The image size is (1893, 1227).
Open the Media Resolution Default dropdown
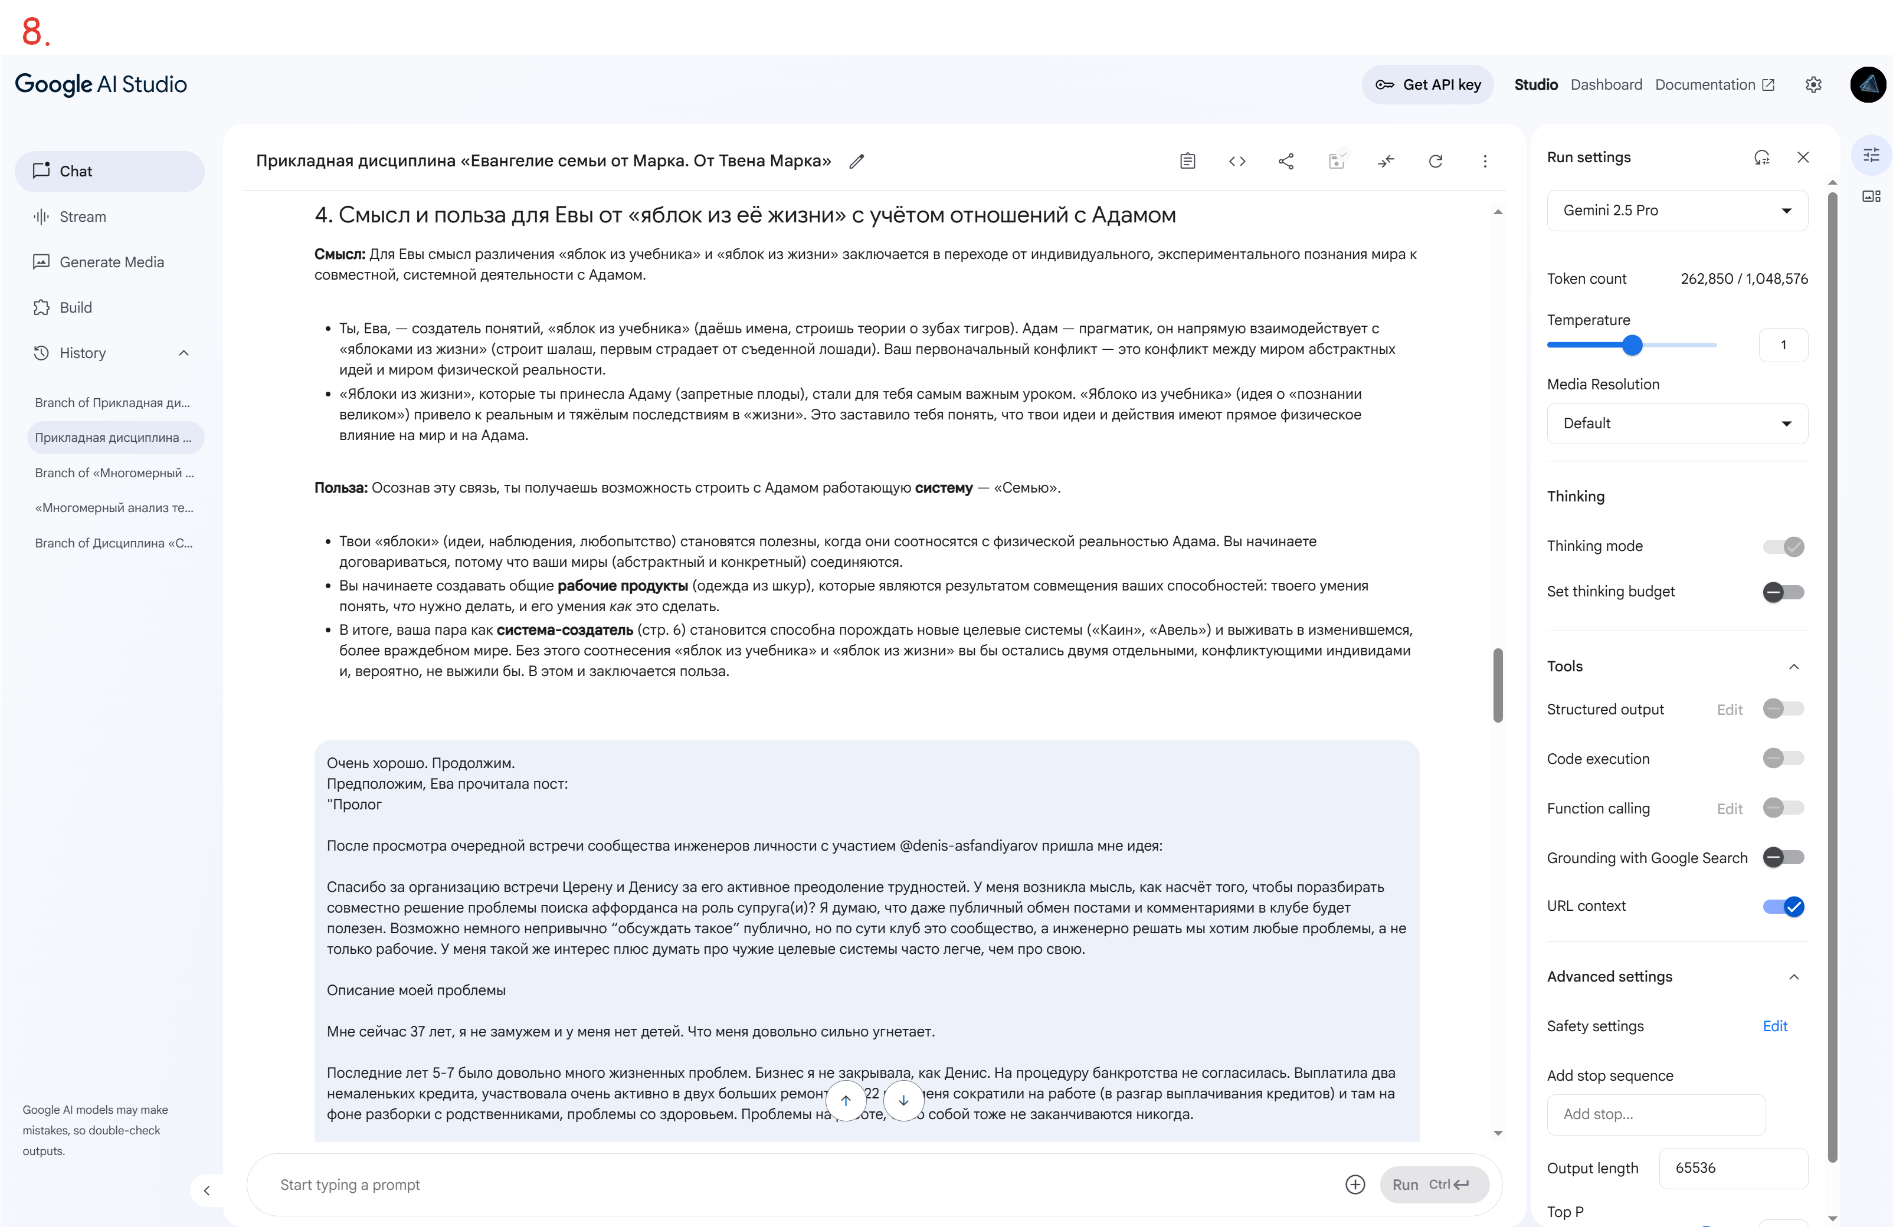point(1676,423)
